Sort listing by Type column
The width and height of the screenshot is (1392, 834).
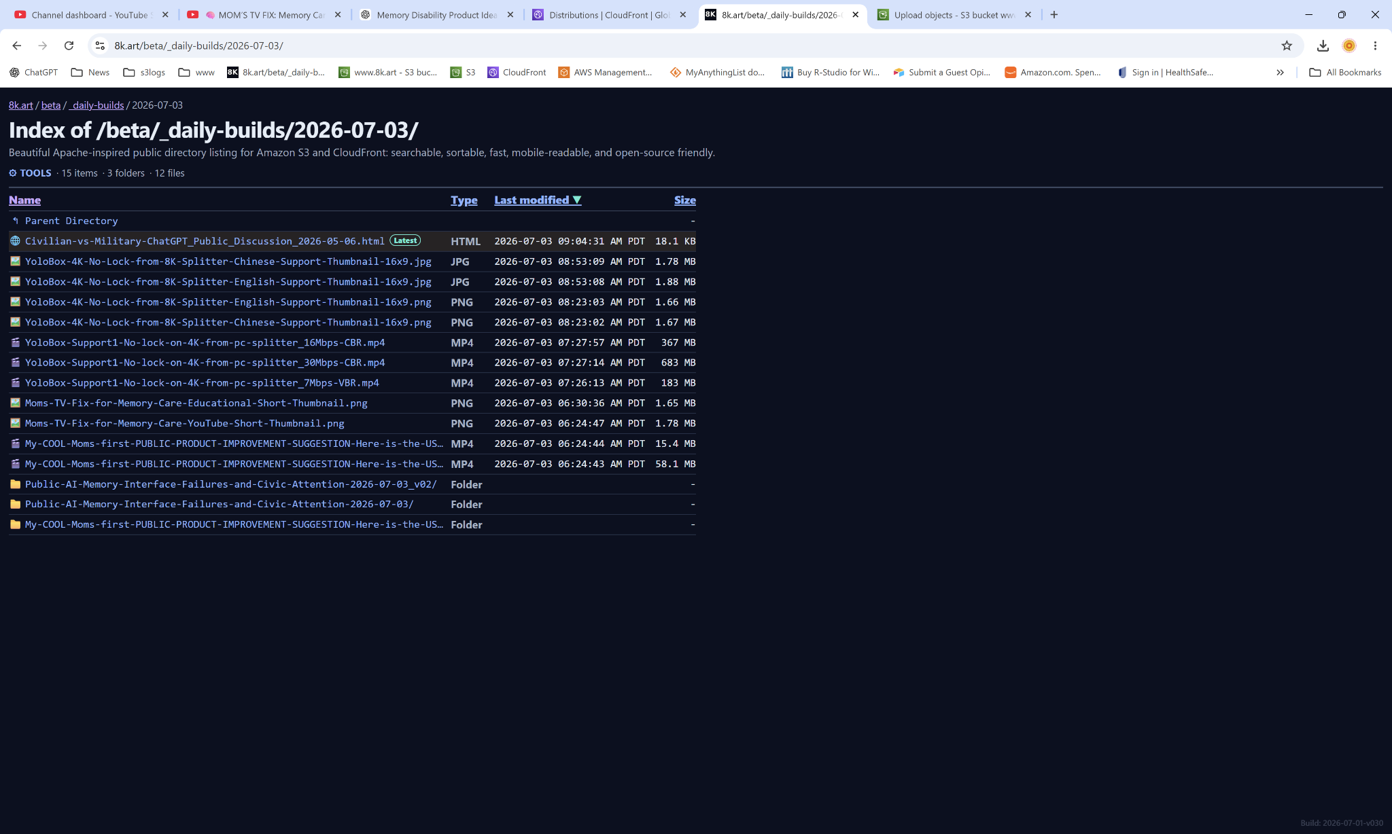tap(464, 200)
